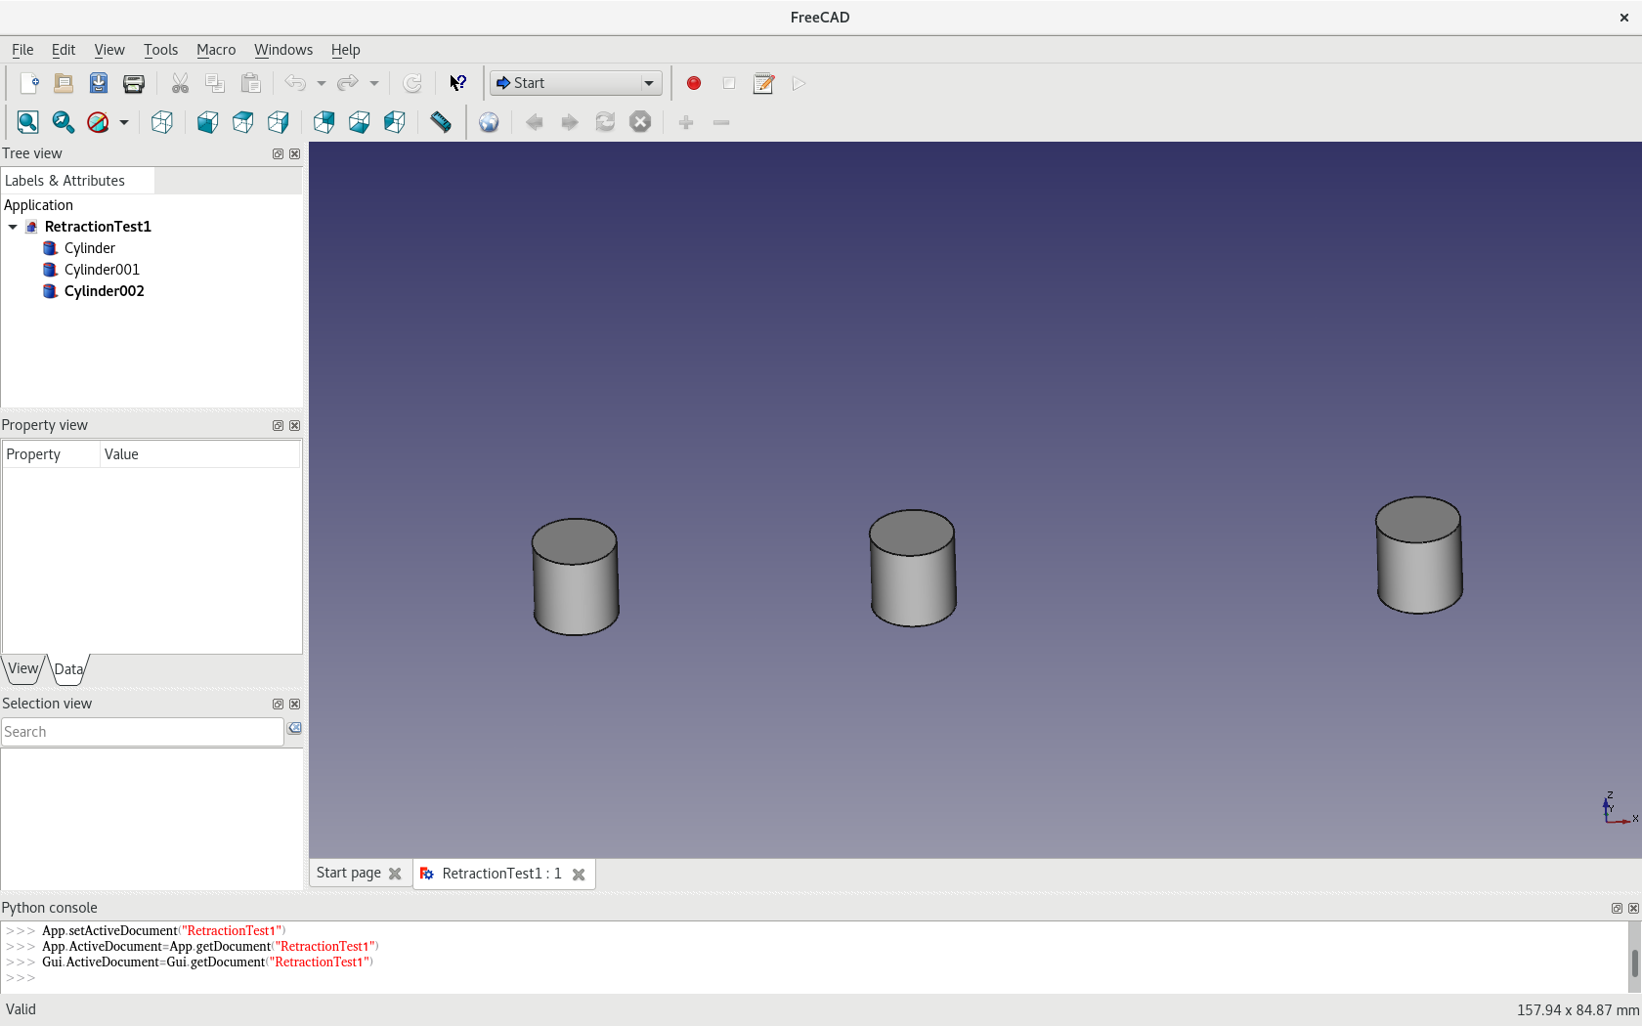Image resolution: width=1642 pixels, height=1026 pixels.
Task: Click the Draw Style icon
Action: coord(98,122)
